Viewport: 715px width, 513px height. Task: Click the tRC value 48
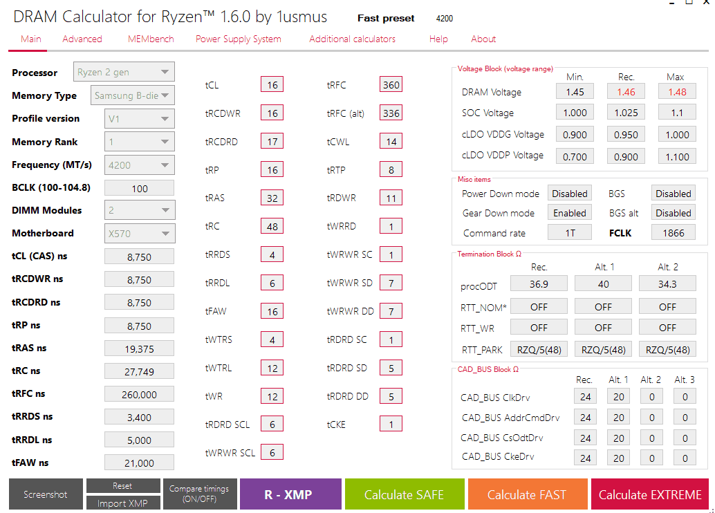point(272,226)
